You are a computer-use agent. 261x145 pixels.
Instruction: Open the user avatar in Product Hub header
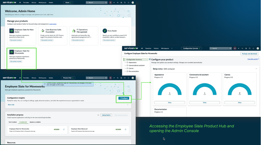point(133,78)
